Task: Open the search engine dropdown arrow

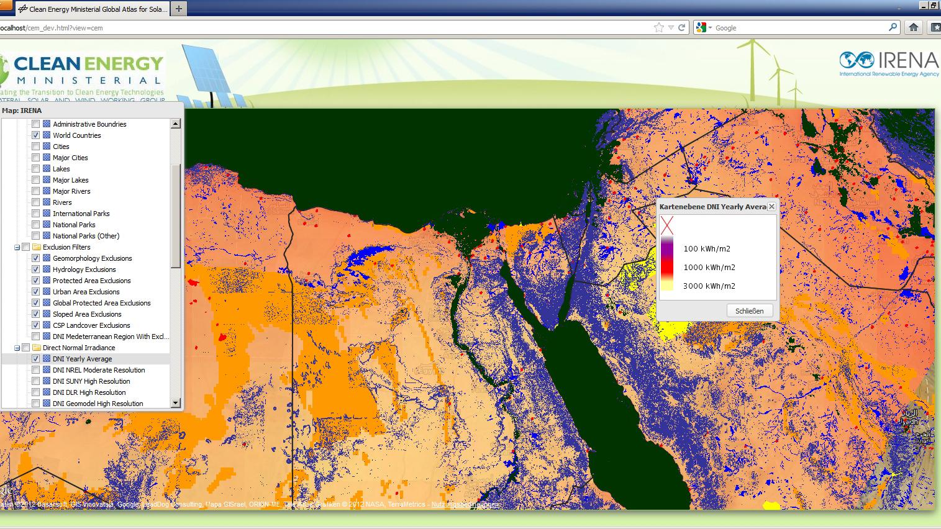Action: (x=710, y=28)
